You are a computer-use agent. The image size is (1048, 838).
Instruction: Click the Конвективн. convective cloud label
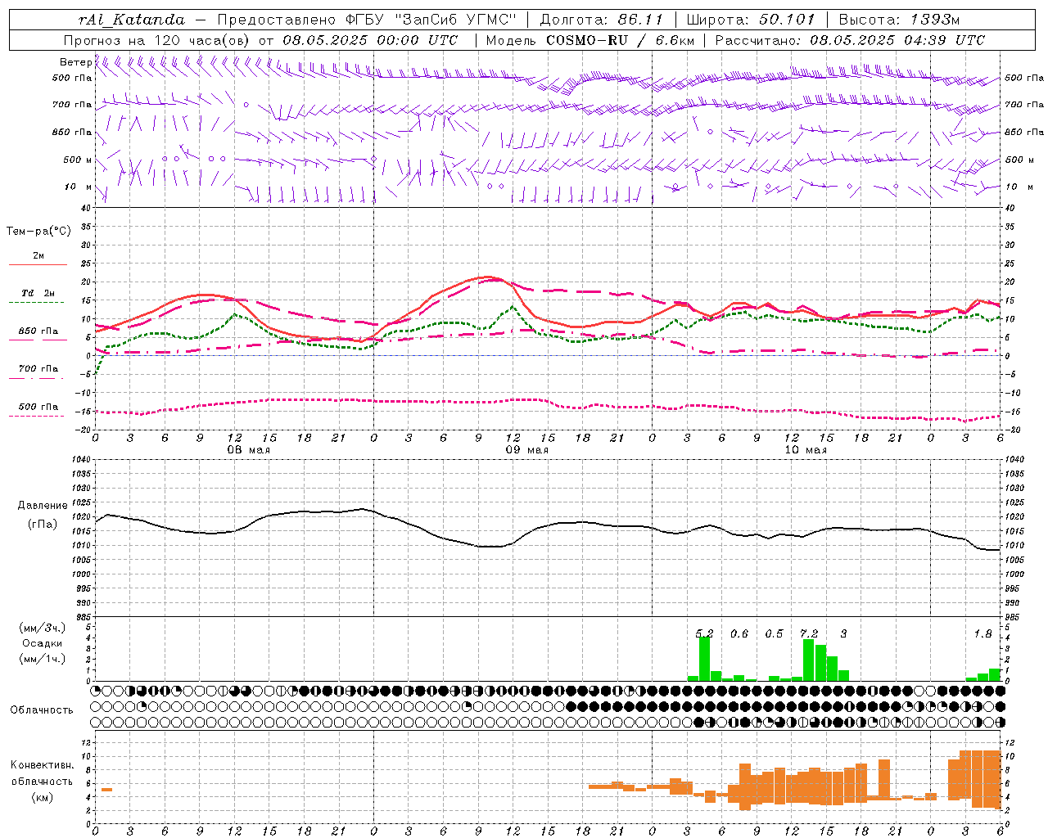coord(43,766)
